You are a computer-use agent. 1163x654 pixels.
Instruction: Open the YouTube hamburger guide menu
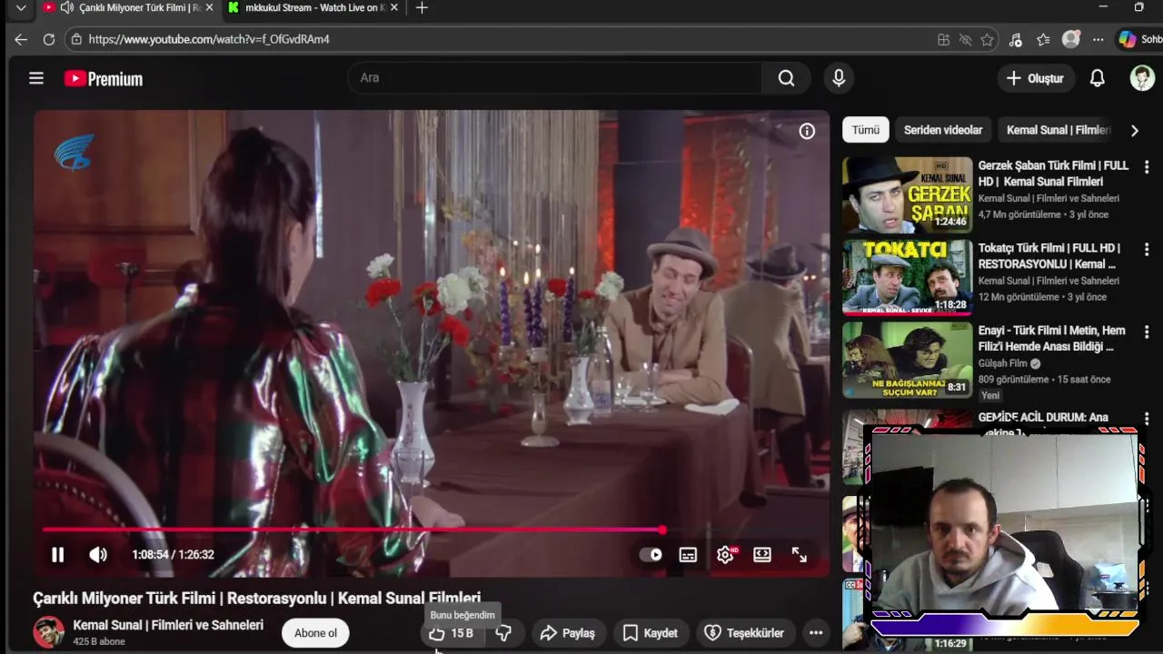36,78
